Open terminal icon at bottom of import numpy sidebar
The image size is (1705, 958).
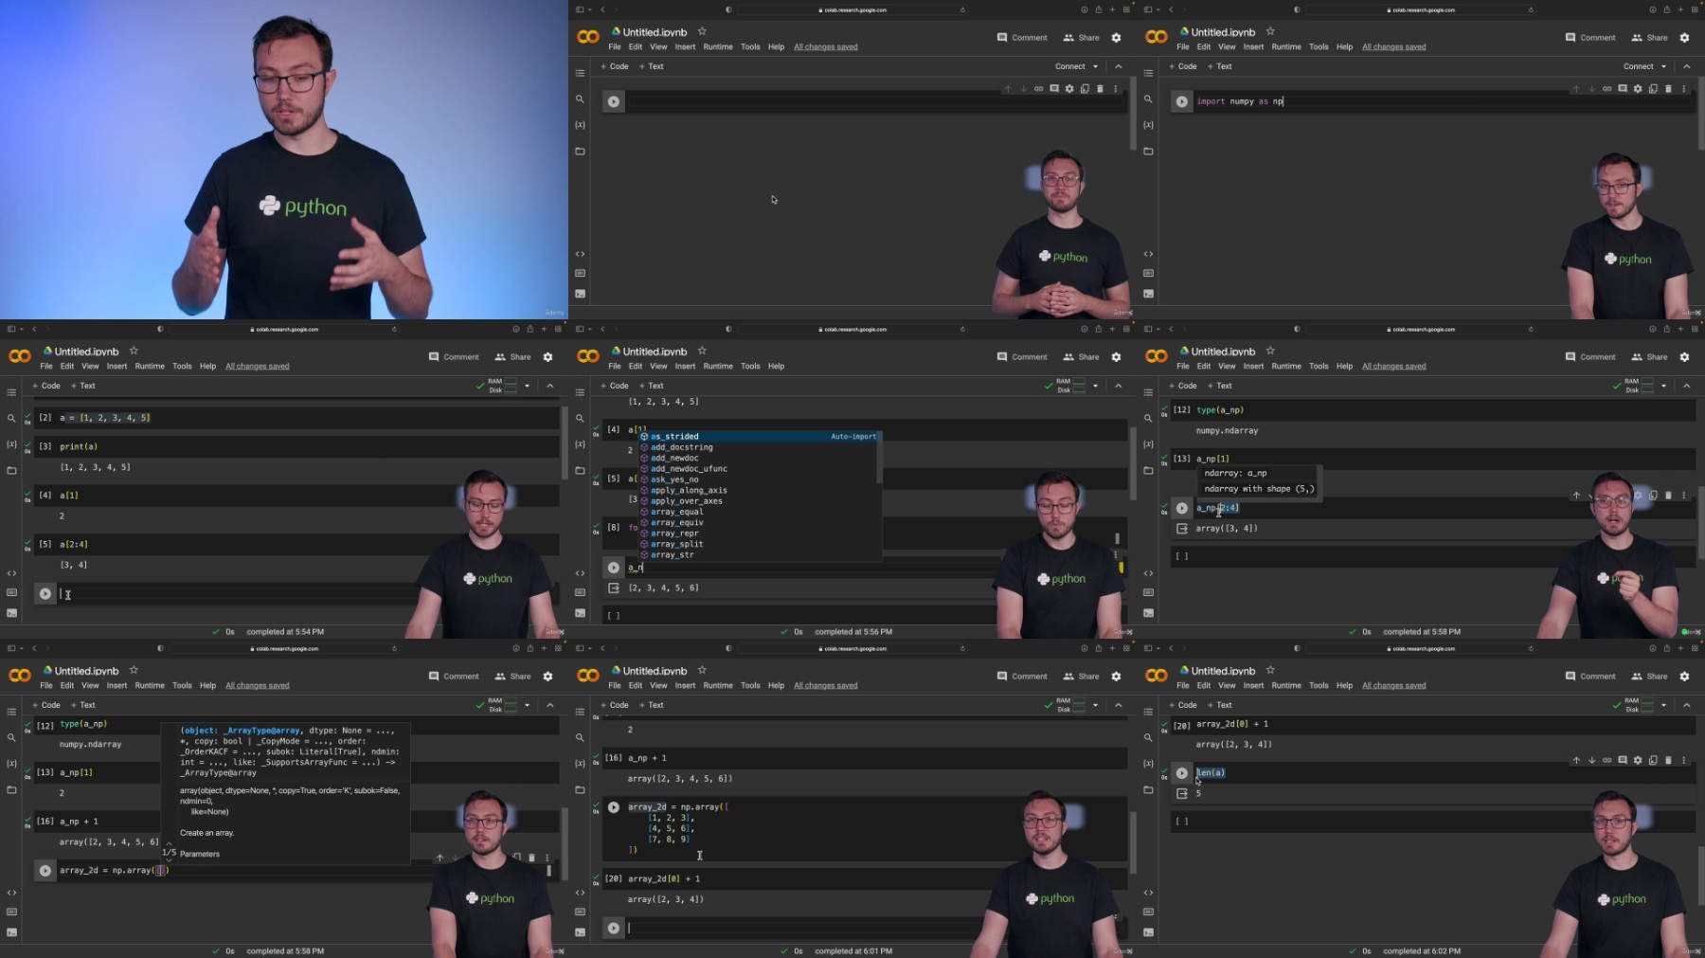pyautogui.click(x=1148, y=293)
